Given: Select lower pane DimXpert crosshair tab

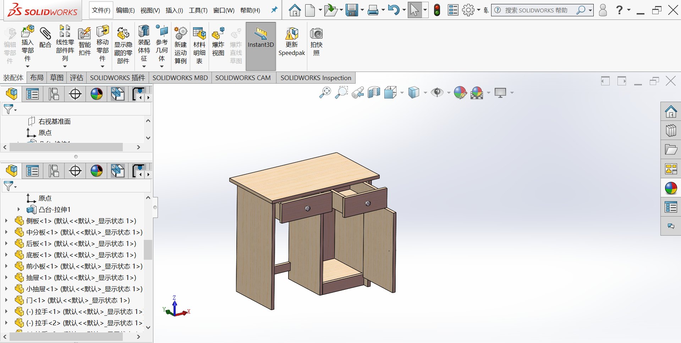Looking at the screenshot, I should click(x=75, y=171).
